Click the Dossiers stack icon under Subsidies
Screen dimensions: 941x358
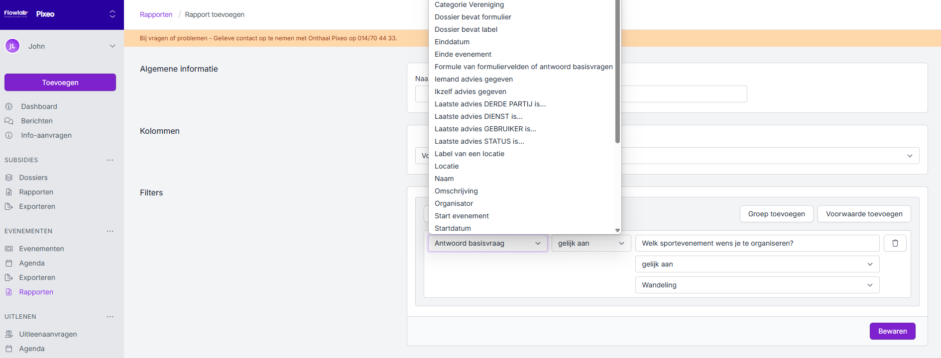point(9,178)
